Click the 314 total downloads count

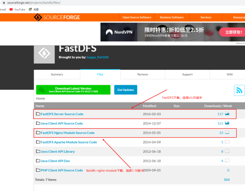(x=227, y=180)
